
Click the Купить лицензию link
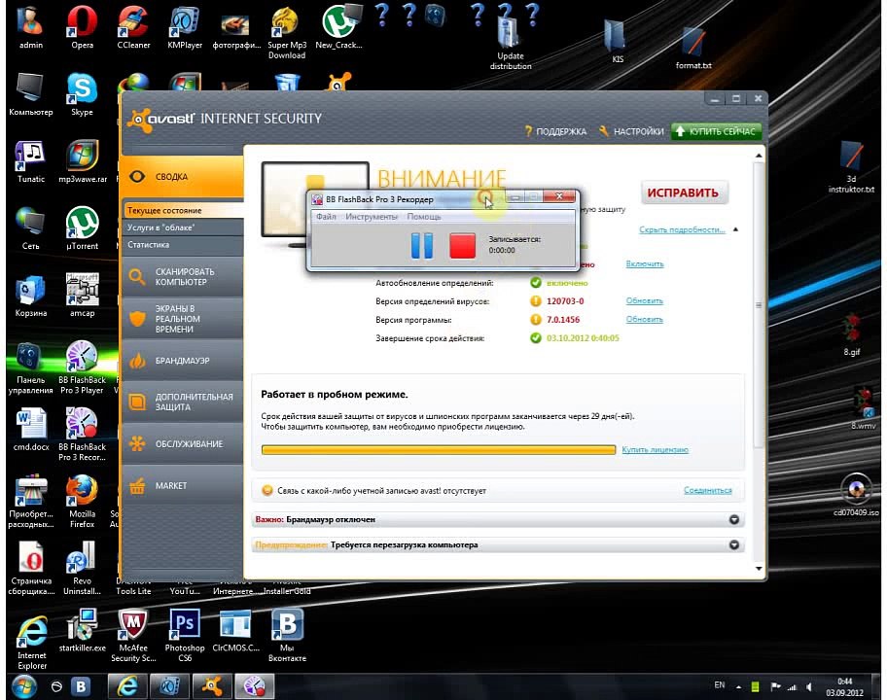click(655, 449)
